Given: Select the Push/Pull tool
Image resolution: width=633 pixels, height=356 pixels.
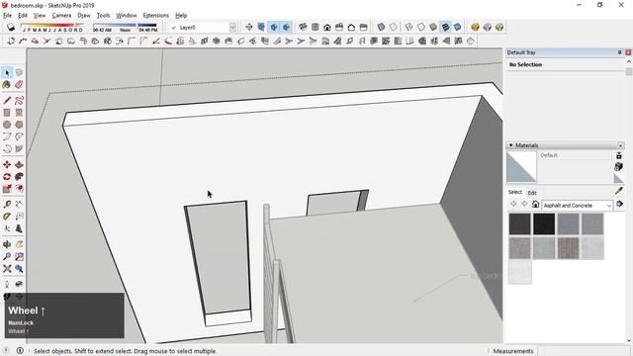Looking at the screenshot, I should pyautogui.click(x=19, y=165).
